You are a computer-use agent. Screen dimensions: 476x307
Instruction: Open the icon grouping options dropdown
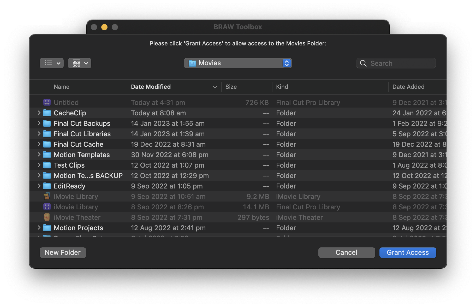(80, 63)
